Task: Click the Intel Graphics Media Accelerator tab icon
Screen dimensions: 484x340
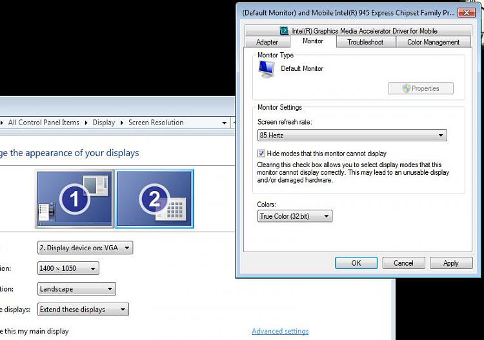Action: [284, 30]
